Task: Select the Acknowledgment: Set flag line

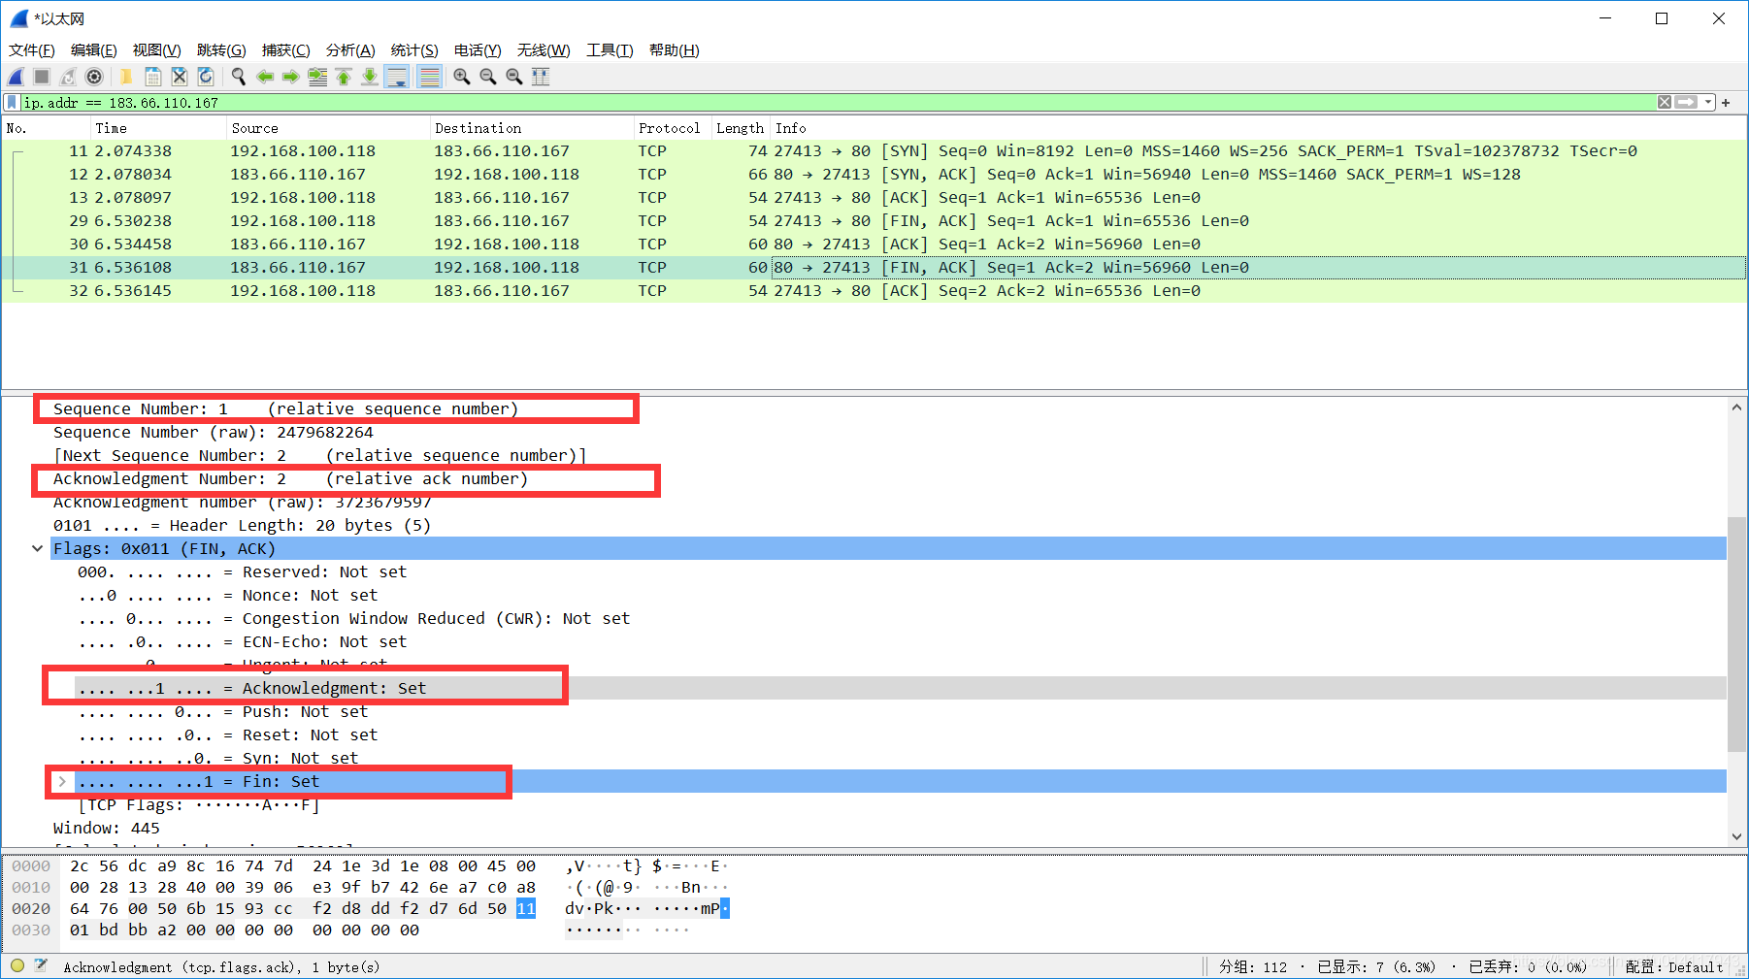Action: point(901,689)
